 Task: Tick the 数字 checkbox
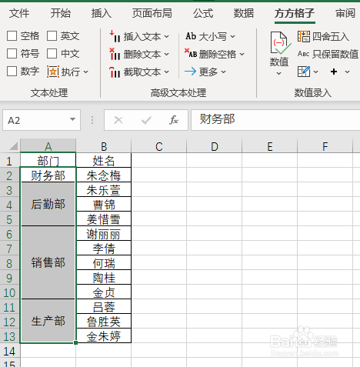pos(12,72)
